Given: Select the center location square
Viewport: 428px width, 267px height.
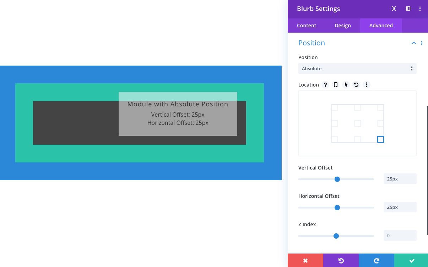Looking at the screenshot, I should coord(357,123).
